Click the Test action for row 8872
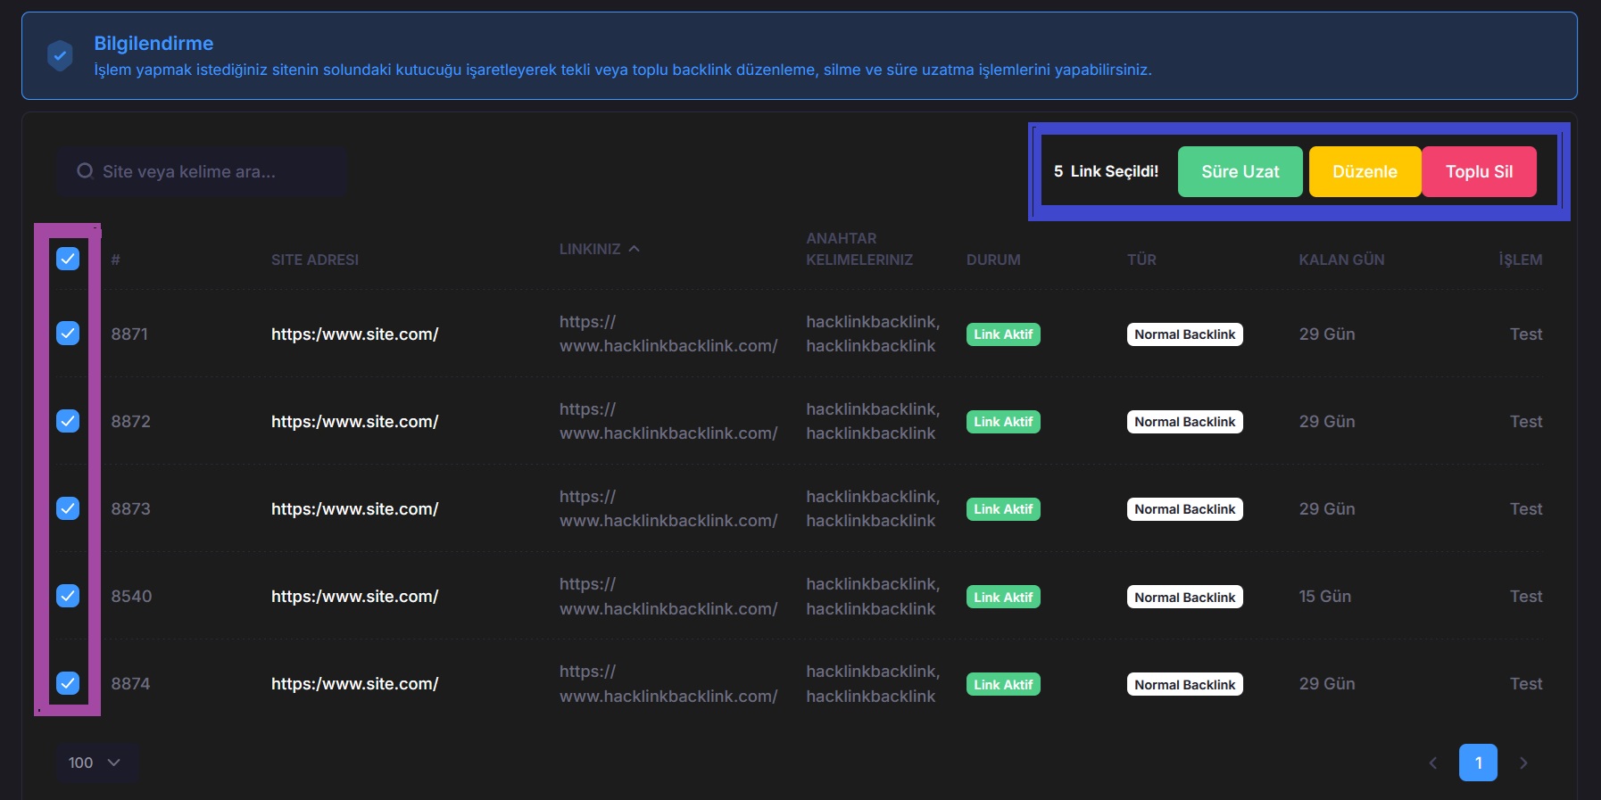1601x800 pixels. (x=1525, y=421)
